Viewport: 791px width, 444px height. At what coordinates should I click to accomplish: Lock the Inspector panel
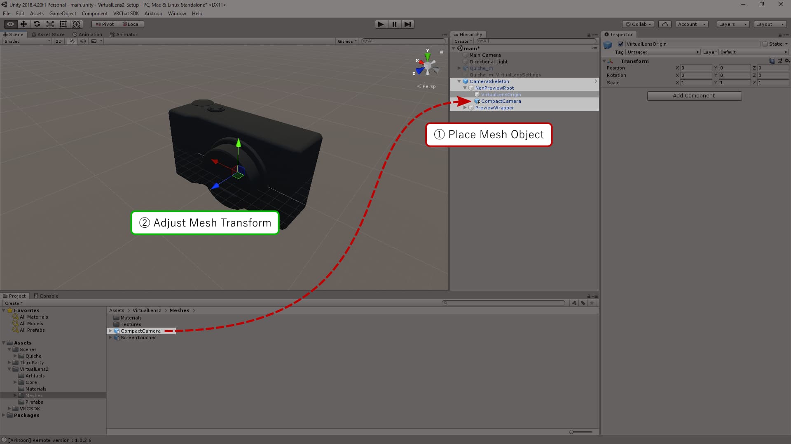pos(780,35)
